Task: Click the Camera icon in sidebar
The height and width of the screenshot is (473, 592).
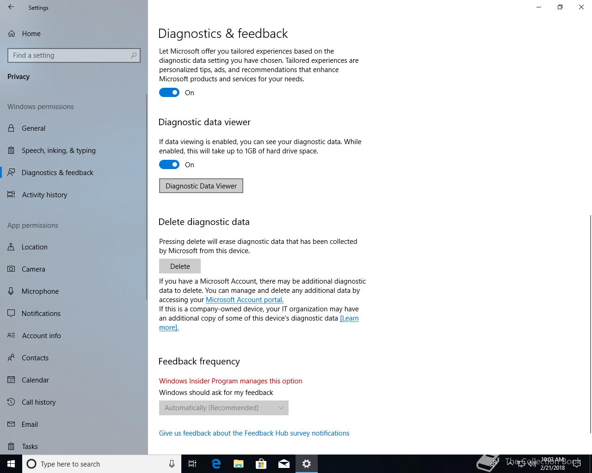Action: tap(11, 269)
